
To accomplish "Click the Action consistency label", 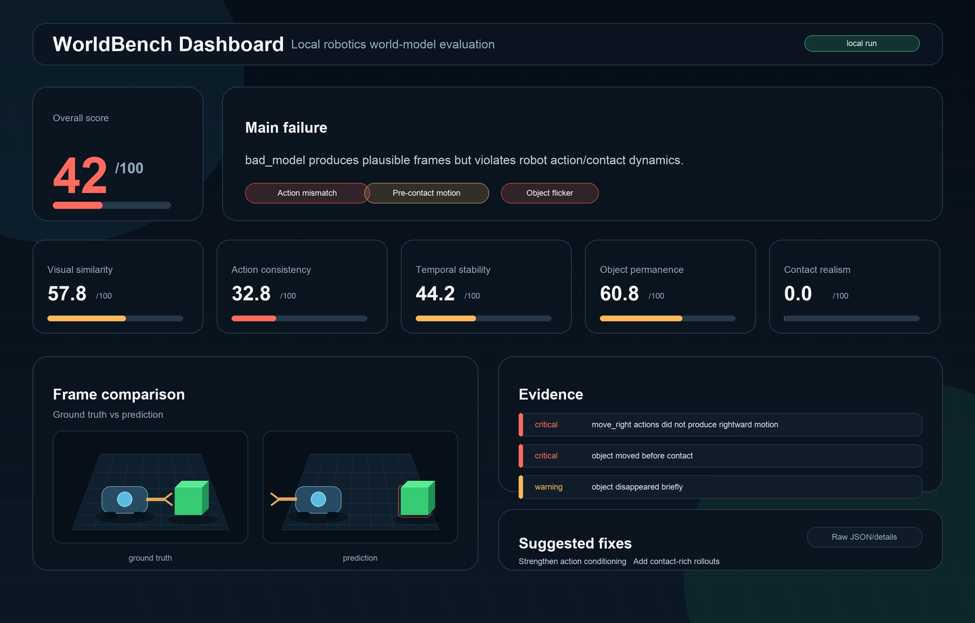I will 271,270.
